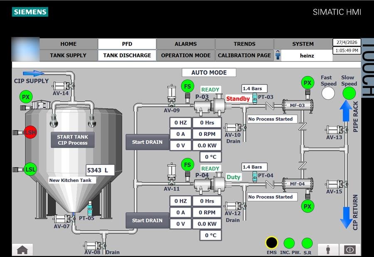
Task: Open CALIBRATION PAGE
Action: (x=244, y=55)
